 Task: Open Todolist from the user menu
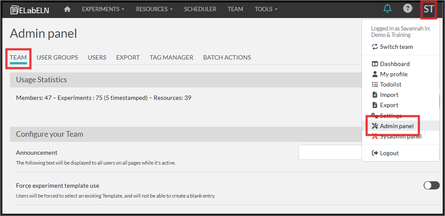(390, 84)
